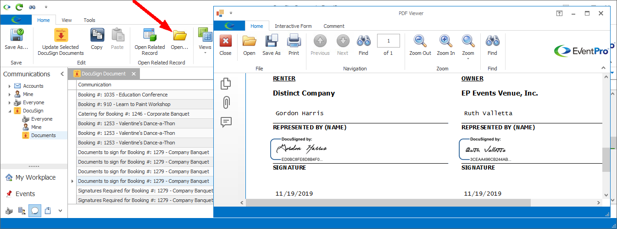Click the factory-like Setup icon in navigation footer
This screenshot has height=229, width=617.
pyautogui.click(x=9, y=211)
